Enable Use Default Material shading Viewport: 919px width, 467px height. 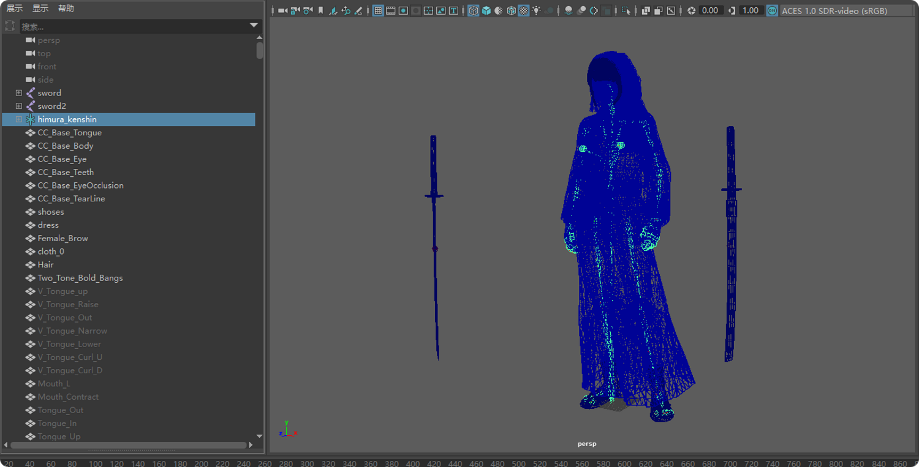tap(499, 10)
